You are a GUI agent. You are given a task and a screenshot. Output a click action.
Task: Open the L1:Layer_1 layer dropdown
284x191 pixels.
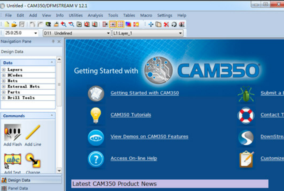click(x=180, y=33)
